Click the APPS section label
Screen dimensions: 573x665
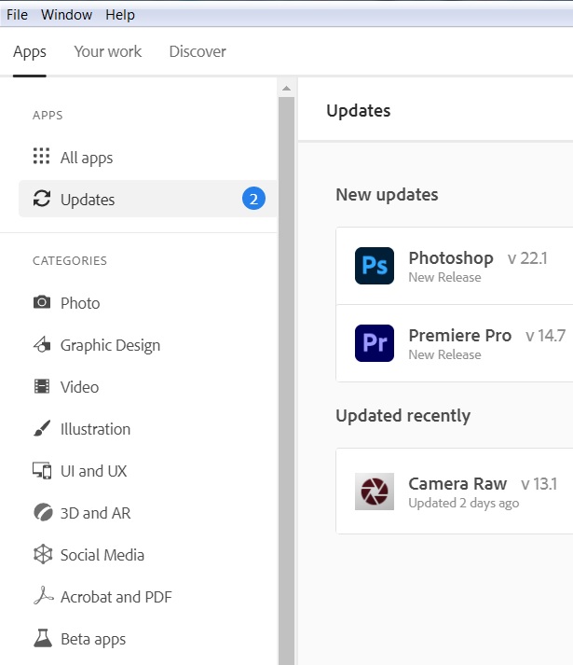tap(48, 116)
